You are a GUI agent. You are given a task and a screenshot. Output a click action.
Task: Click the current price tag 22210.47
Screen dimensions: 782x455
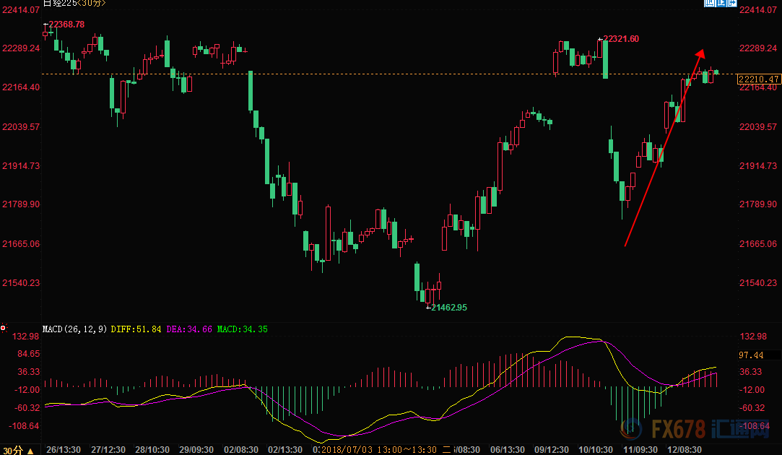[x=758, y=79]
